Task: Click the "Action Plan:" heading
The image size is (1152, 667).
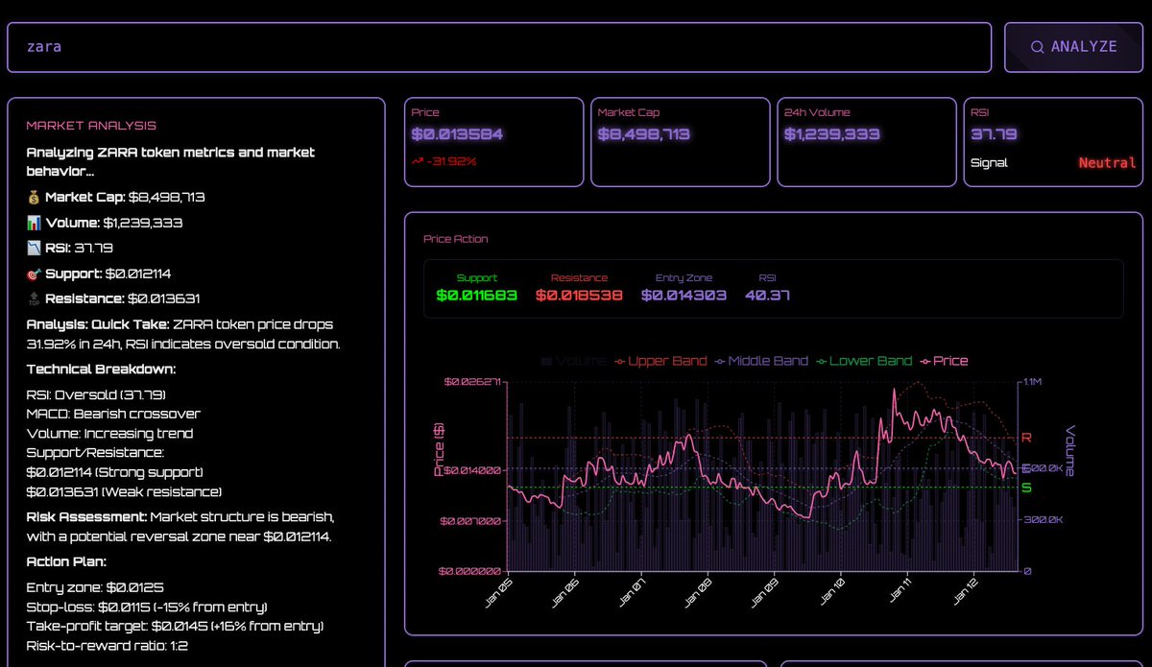Action: 66,561
